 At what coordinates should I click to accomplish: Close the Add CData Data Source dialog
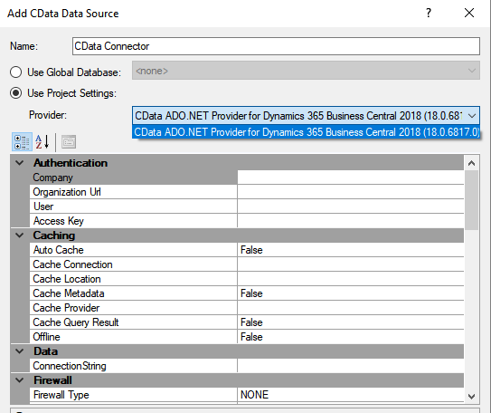[x=469, y=13]
